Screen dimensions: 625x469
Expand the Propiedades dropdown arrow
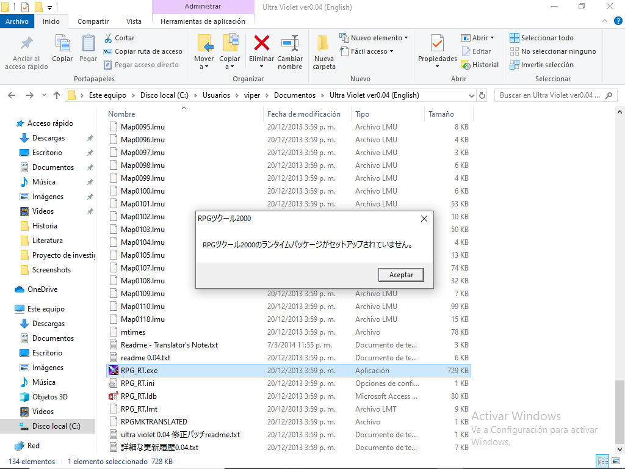click(437, 67)
